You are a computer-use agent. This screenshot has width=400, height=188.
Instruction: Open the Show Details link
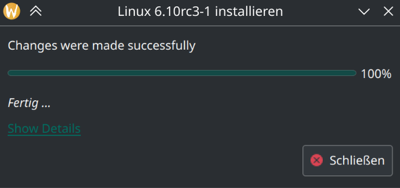[44, 129]
